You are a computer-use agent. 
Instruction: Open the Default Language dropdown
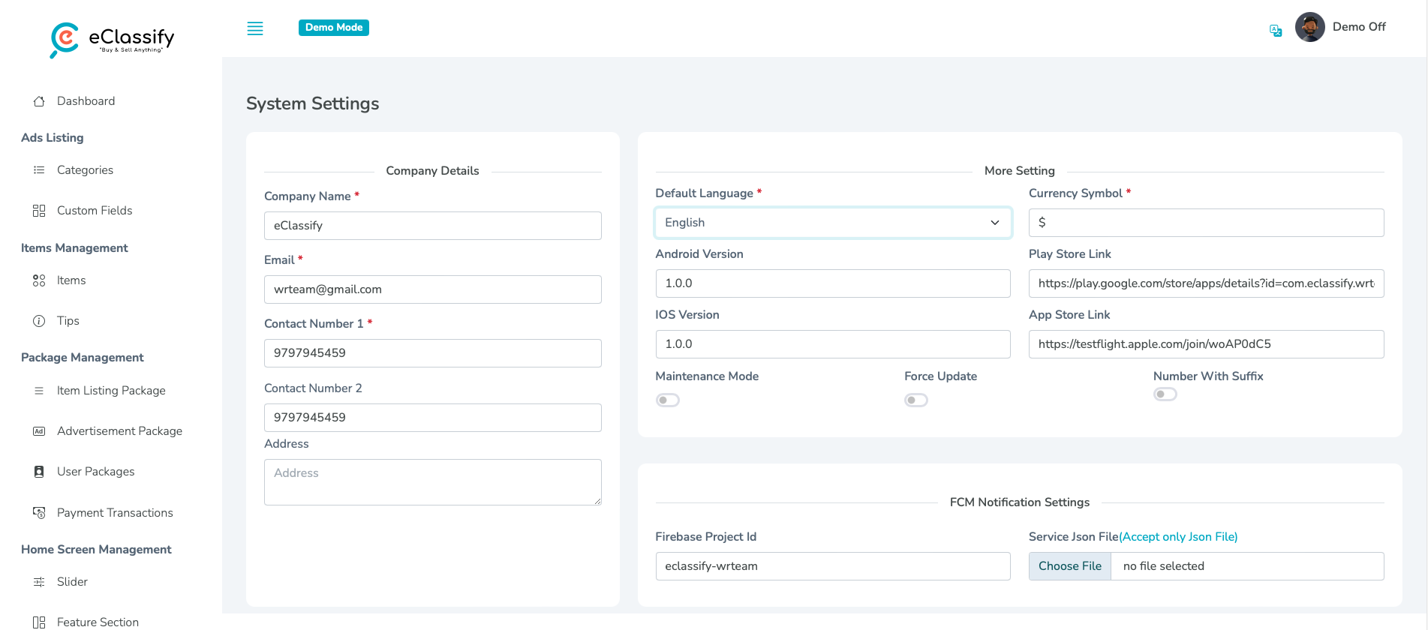tap(832, 223)
